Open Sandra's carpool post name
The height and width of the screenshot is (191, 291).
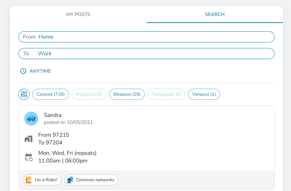point(52,115)
